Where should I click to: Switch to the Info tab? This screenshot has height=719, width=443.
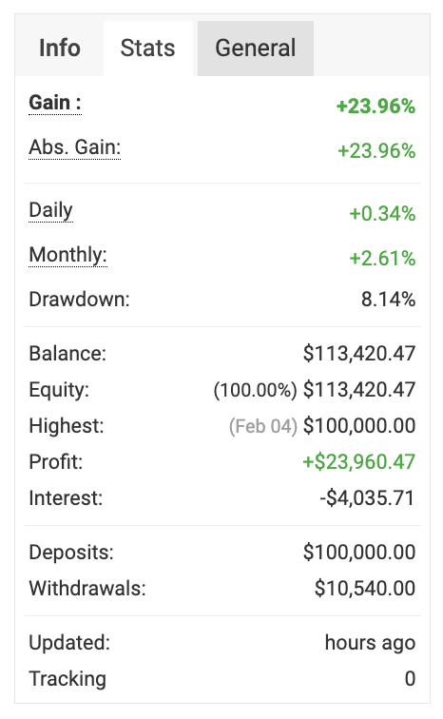click(x=60, y=49)
